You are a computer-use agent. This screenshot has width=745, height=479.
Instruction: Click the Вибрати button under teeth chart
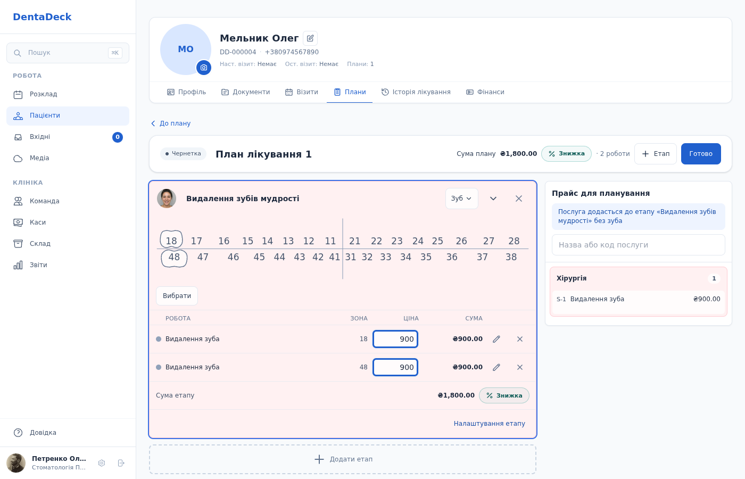click(x=177, y=296)
